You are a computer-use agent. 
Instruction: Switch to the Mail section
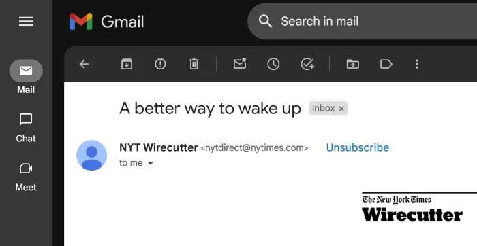point(26,77)
